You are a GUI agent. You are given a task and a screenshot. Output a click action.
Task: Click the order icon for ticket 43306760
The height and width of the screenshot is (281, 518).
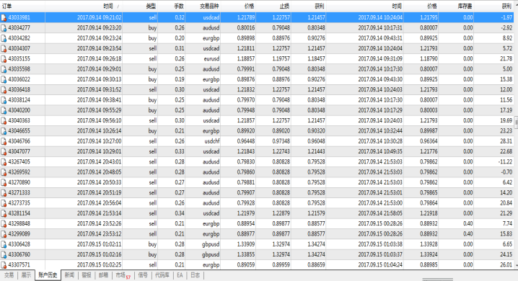pos(4,254)
